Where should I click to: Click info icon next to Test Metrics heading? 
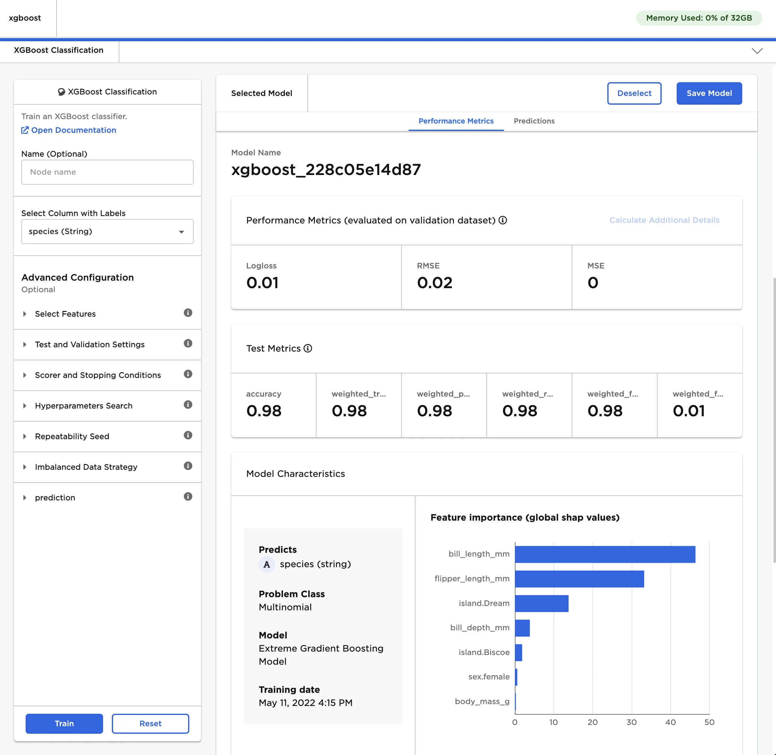click(x=308, y=348)
